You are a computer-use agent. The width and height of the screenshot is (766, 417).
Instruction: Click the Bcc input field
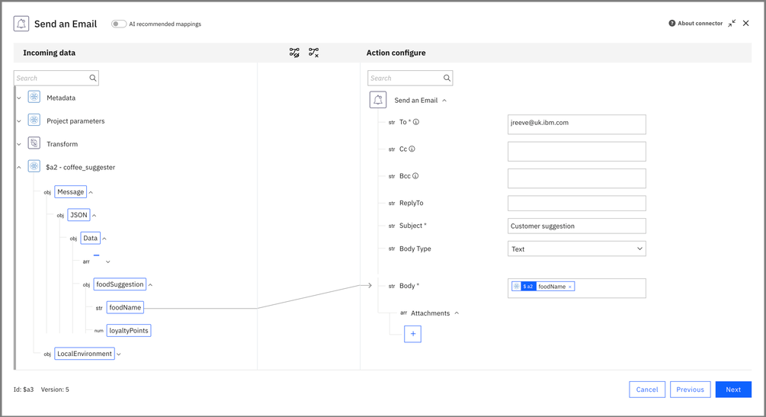click(576, 178)
